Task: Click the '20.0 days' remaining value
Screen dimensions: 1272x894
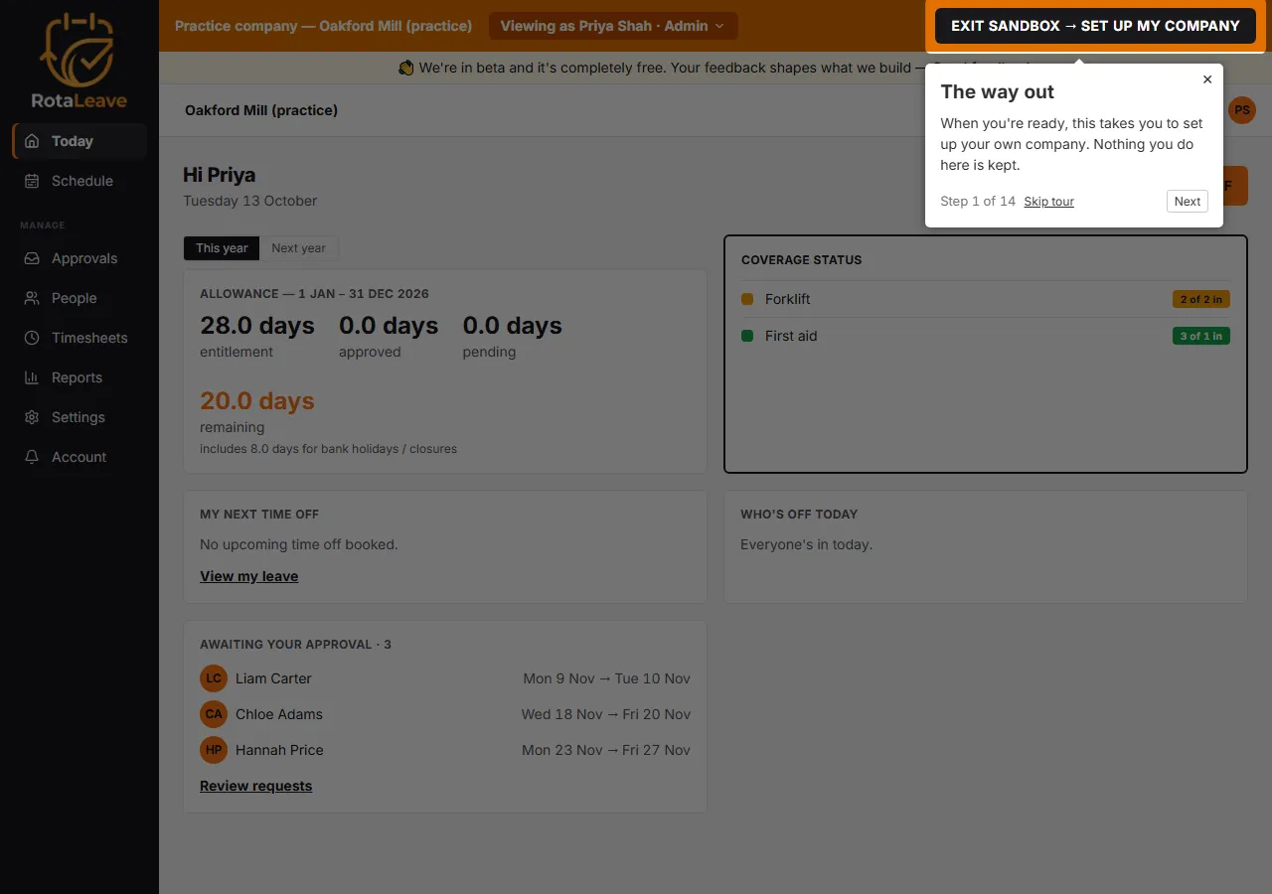Action: click(257, 401)
